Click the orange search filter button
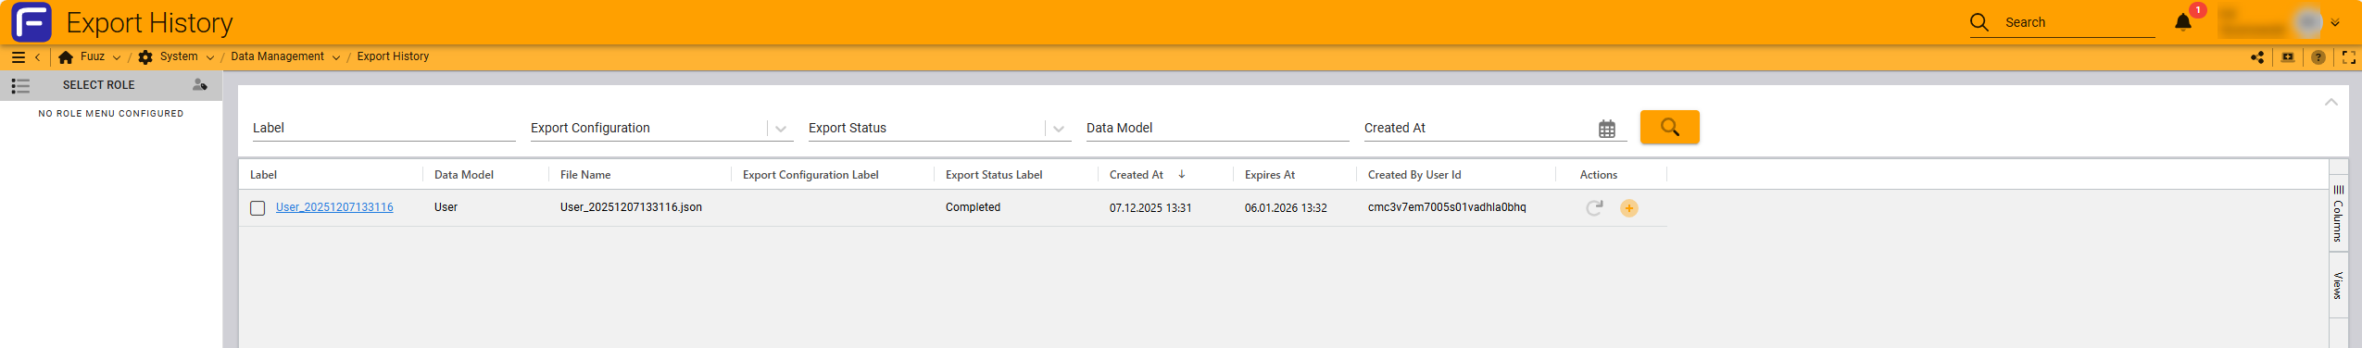This screenshot has height=348, width=2362. [x=1669, y=127]
